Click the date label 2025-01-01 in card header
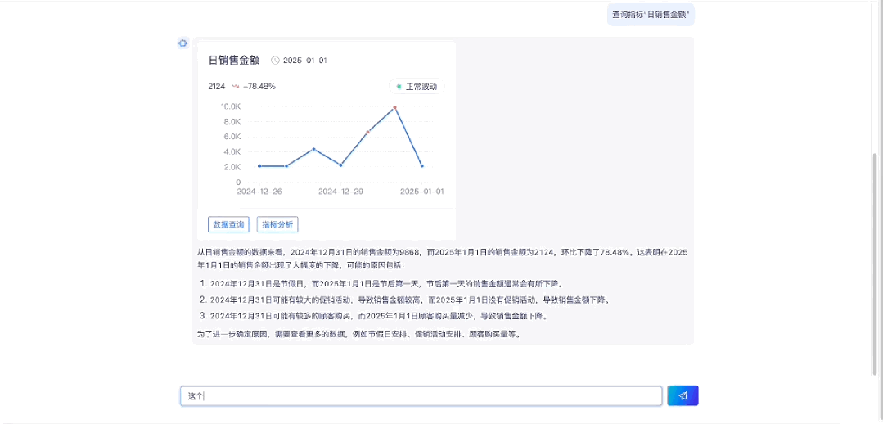Image resolution: width=883 pixels, height=424 pixels. (304, 61)
